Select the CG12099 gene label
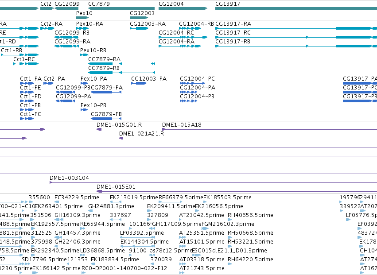 click(67, 4)
